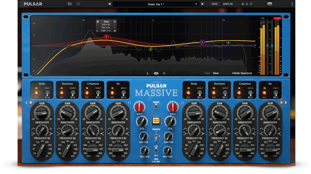Toggle the left Crispness In/Out light
Screen dimensions: 311x174
(x=87, y=93)
